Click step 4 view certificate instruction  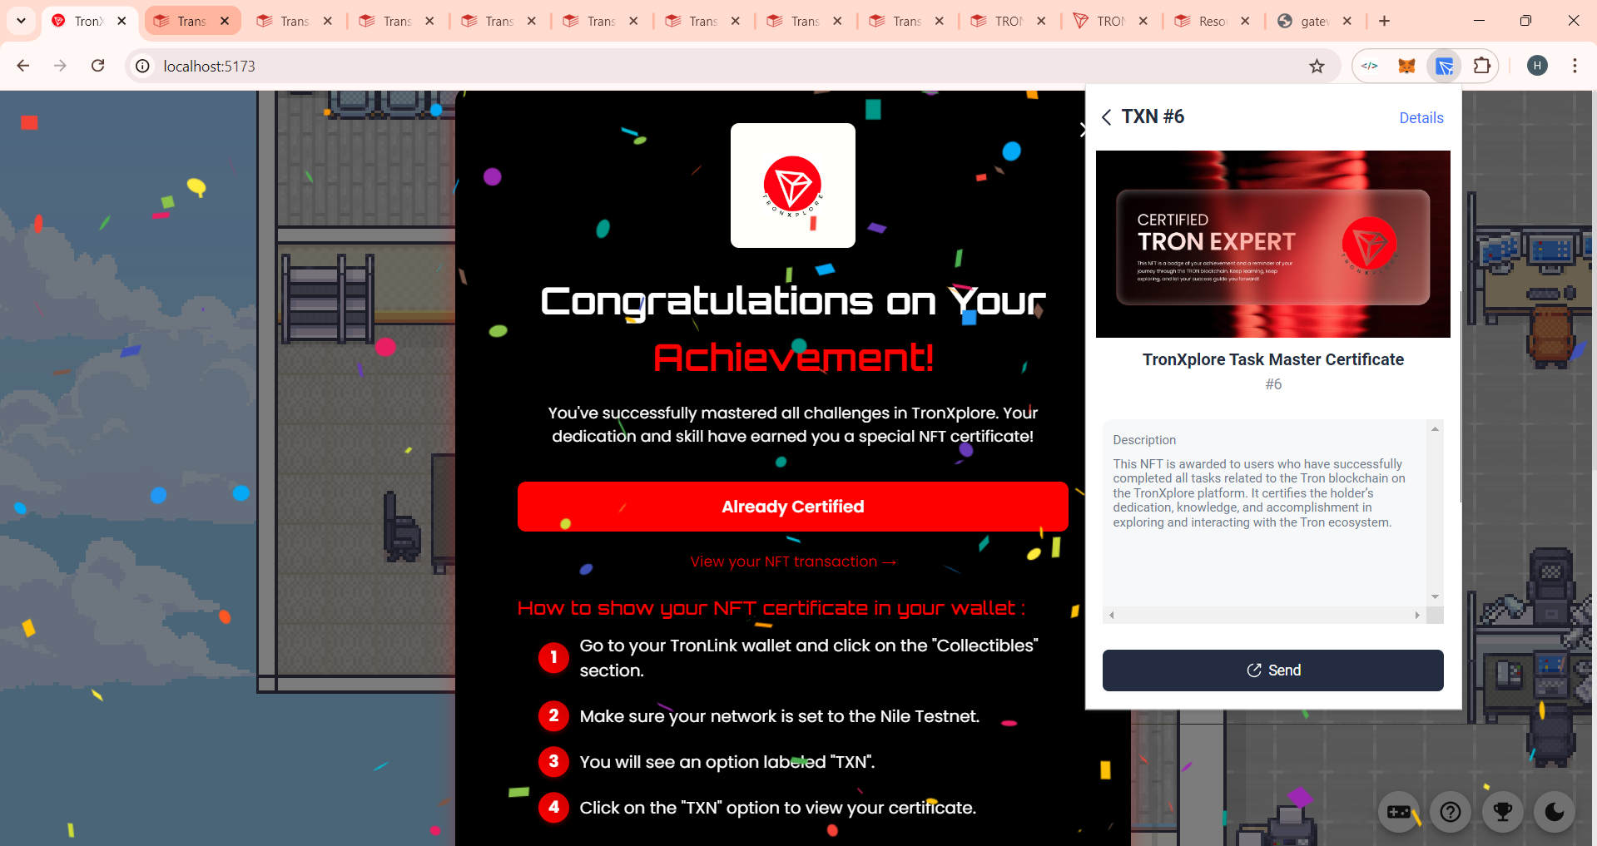(777, 808)
